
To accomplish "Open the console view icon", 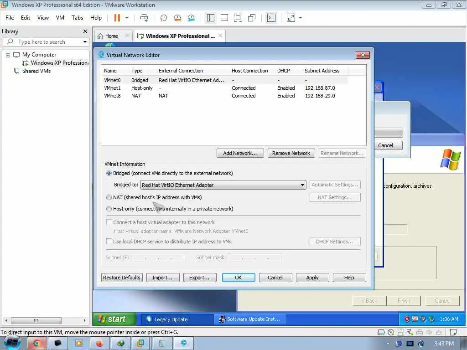I will pos(271,18).
